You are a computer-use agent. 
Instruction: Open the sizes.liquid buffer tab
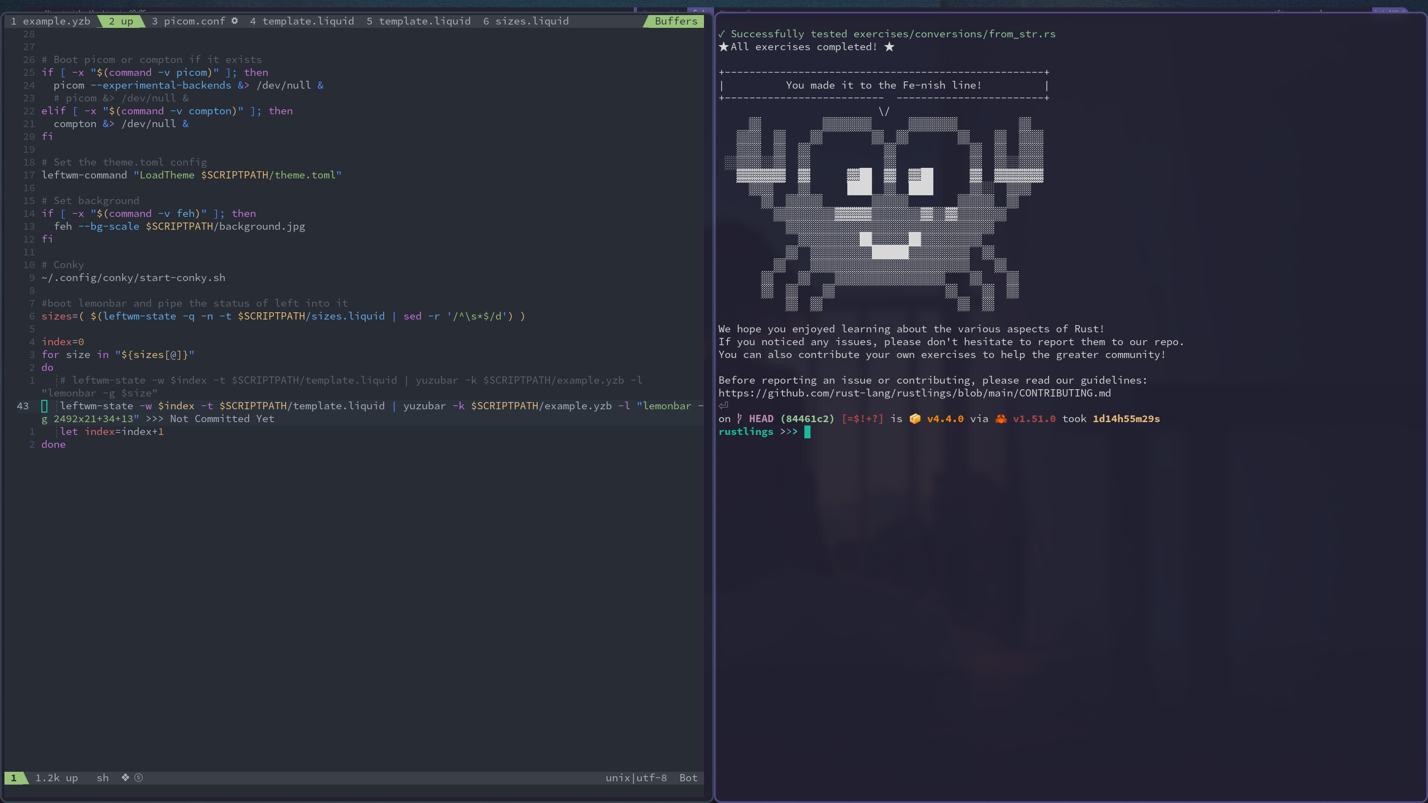click(525, 21)
